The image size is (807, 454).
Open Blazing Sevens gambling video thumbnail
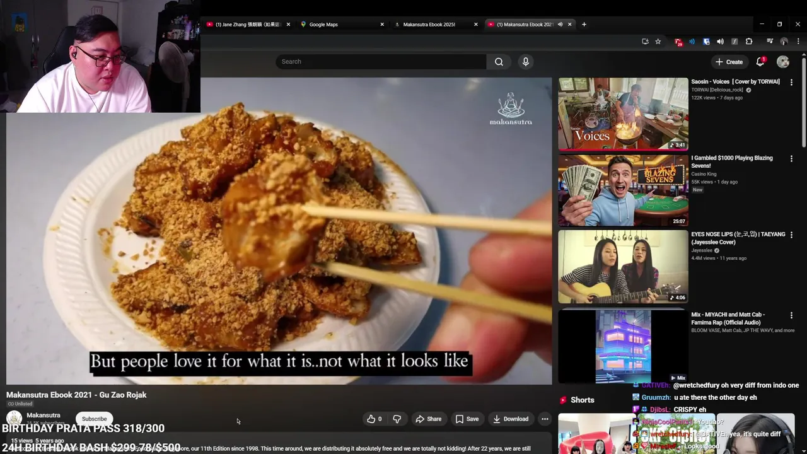(623, 190)
